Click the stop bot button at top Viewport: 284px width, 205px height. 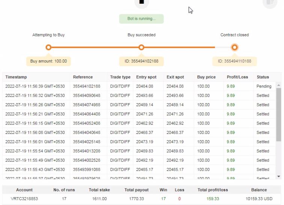tap(142, 2)
